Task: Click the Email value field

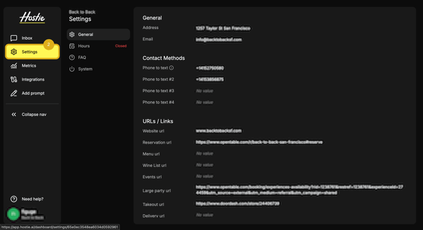Action: [x=218, y=40]
